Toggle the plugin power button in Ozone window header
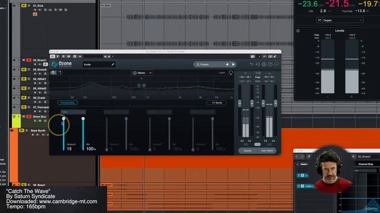The image size is (380, 213). [x=52, y=57]
